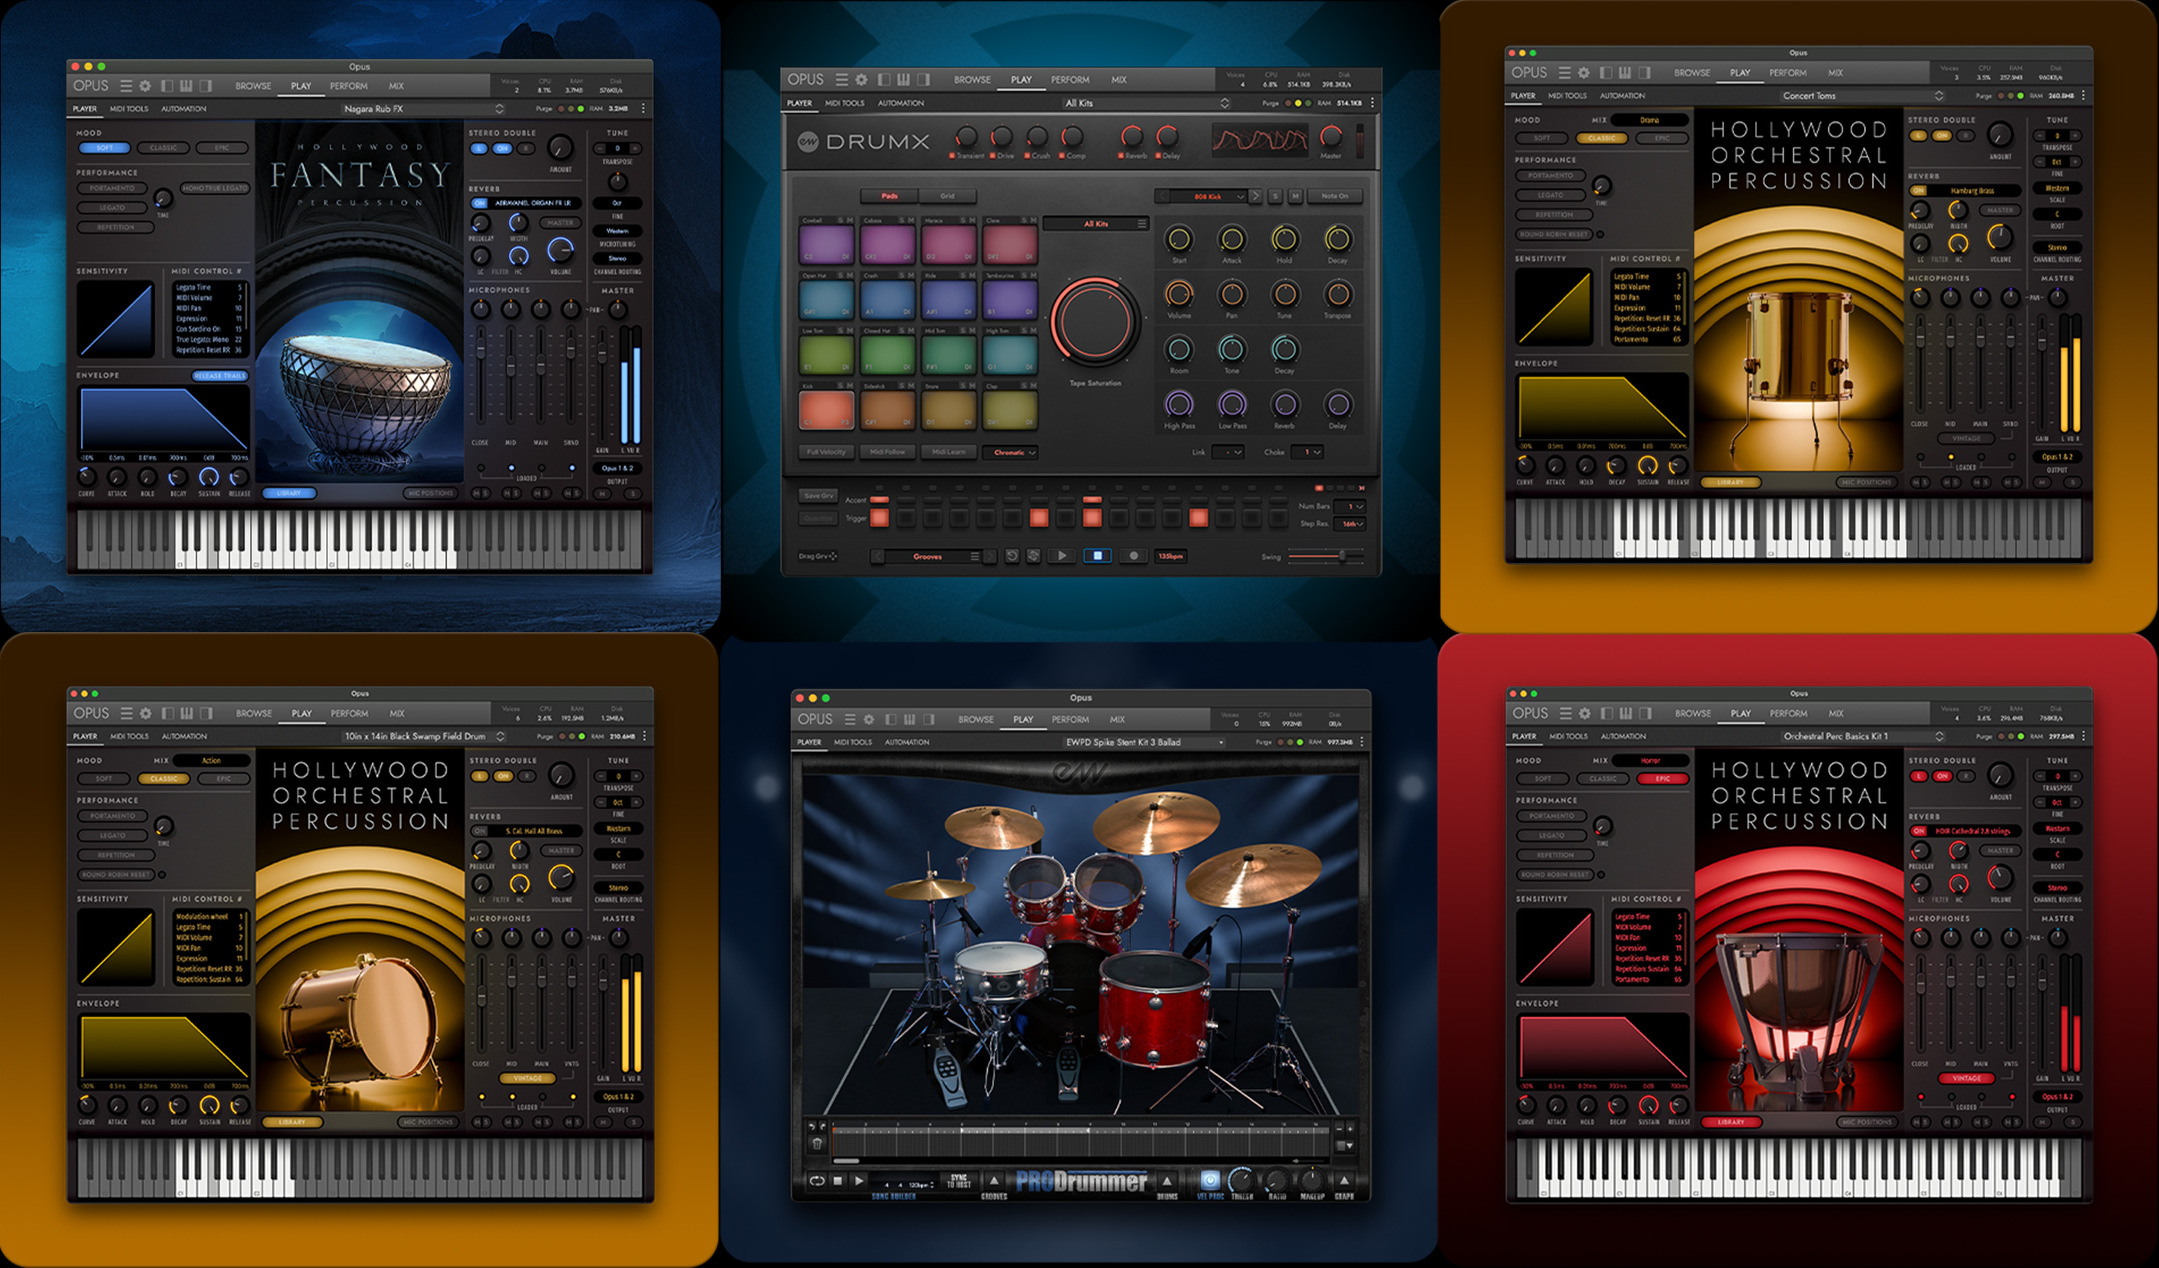Image resolution: width=2159 pixels, height=1268 pixels.
Task: Stop the DrumX sequencer with the square button
Action: (1098, 556)
